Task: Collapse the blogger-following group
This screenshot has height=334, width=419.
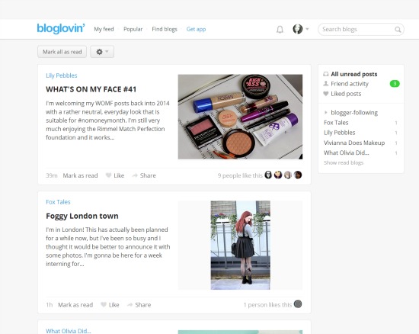Action: [x=325, y=113]
